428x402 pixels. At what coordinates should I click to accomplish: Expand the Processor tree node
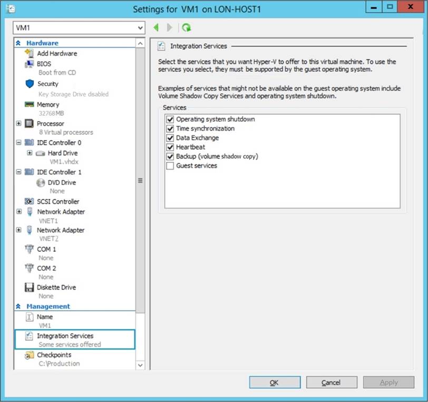19,124
